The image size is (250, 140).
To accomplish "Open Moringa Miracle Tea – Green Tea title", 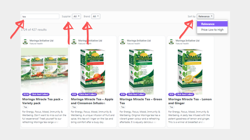I will pyautogui.click(x=141, y=101).
